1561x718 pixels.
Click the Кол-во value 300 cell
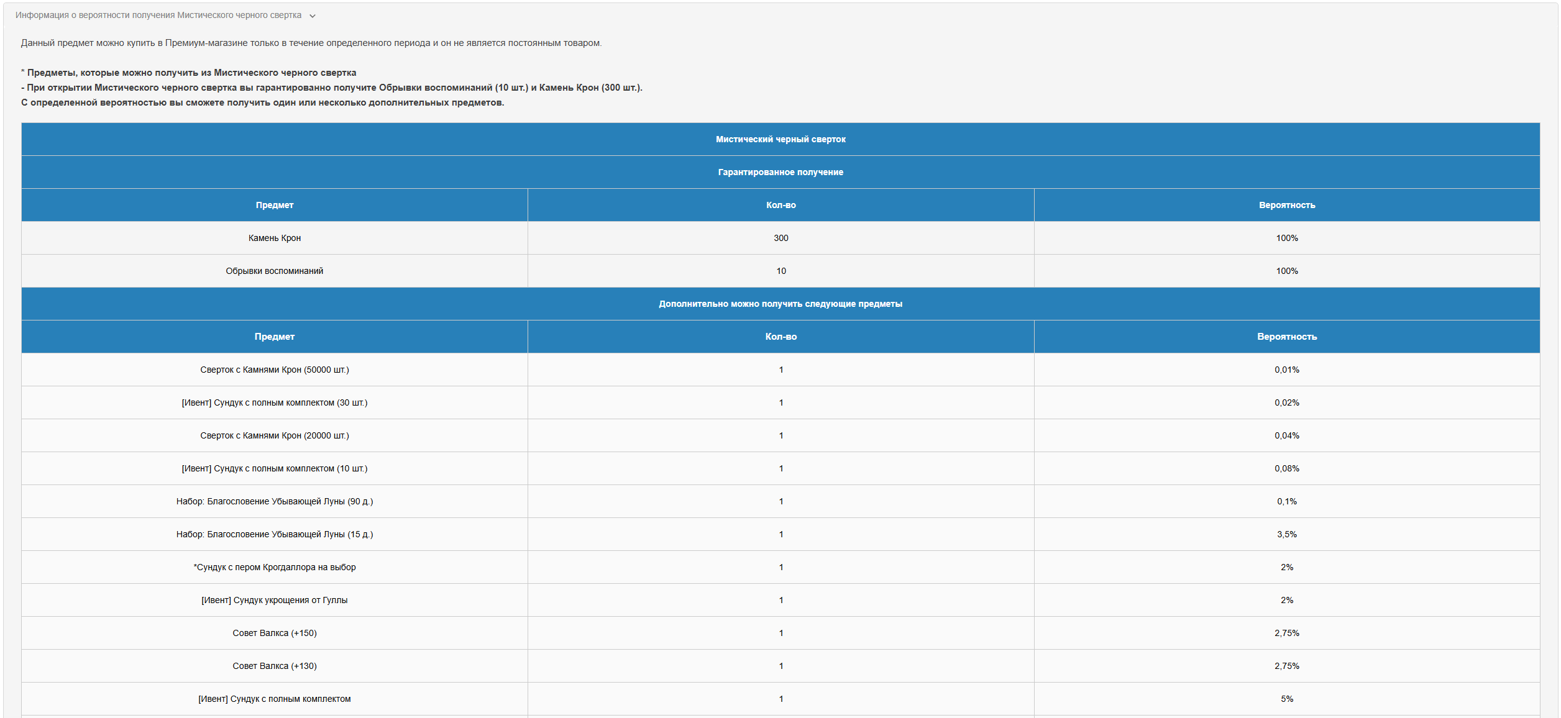click(780, 238)
